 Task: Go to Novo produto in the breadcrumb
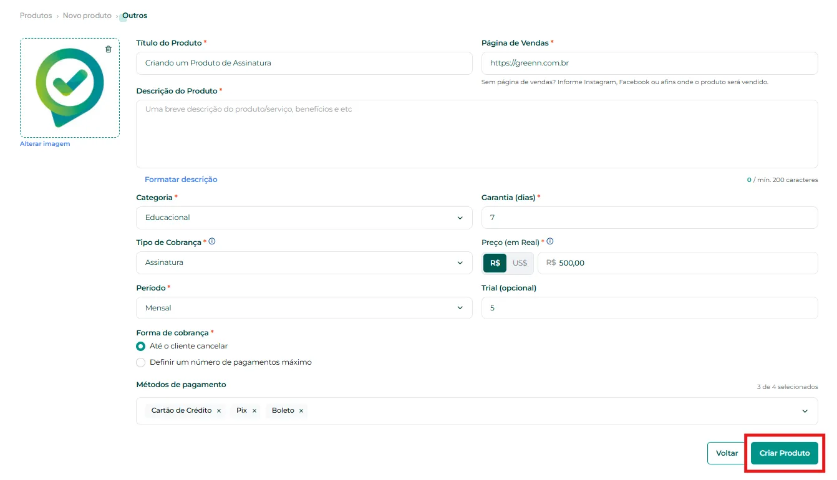87,16
